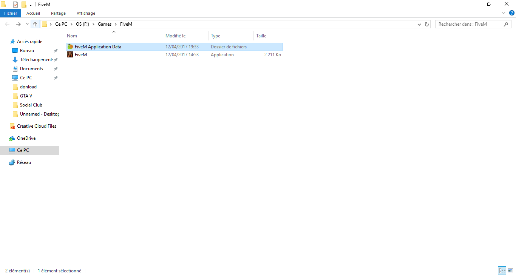The width and height of the screenshot is (516, 275).
Task: Switch to large thumbnails view icon
Action: point(510,270)
